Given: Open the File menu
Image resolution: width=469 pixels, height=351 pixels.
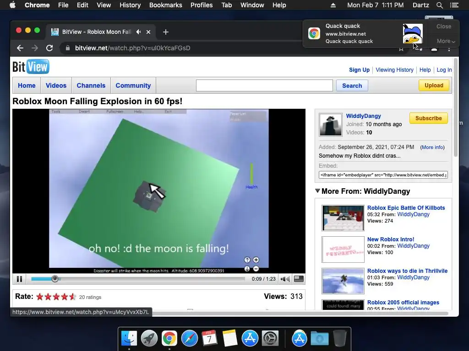Looking at the screenshot, I should tap(63, 5).
